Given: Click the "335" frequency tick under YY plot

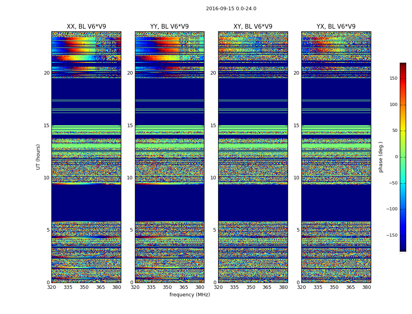Looking at the screenshot, I should tap(151, 287).
